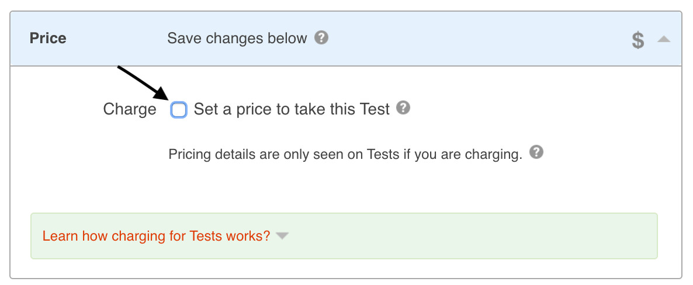
Task: Click empty white space below the pricing details note
Action: [x=351, y=187]
